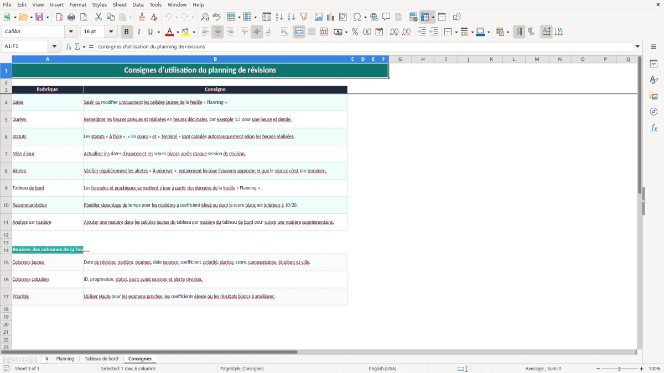Click the formula input line
The height and width of the screenshot is (373, 664).
[x=365, y=46]
